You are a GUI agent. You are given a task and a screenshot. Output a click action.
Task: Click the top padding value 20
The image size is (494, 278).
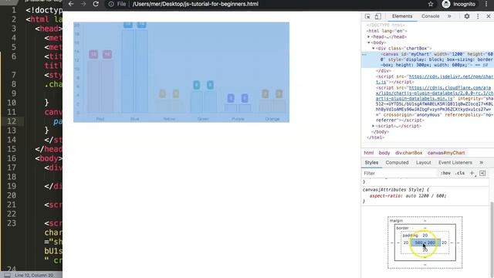click(x=425, y=236)
